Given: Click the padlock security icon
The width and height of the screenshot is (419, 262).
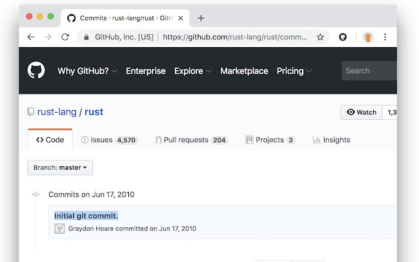Looking at the screenshot, I should point(86,37).
